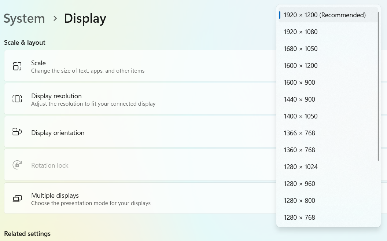The height and width of the screenshot is (241, 387).
Task: Click the Related settings heading
Action: pos(27,234)
